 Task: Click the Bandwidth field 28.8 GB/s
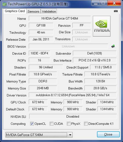(x=100, y=88)
